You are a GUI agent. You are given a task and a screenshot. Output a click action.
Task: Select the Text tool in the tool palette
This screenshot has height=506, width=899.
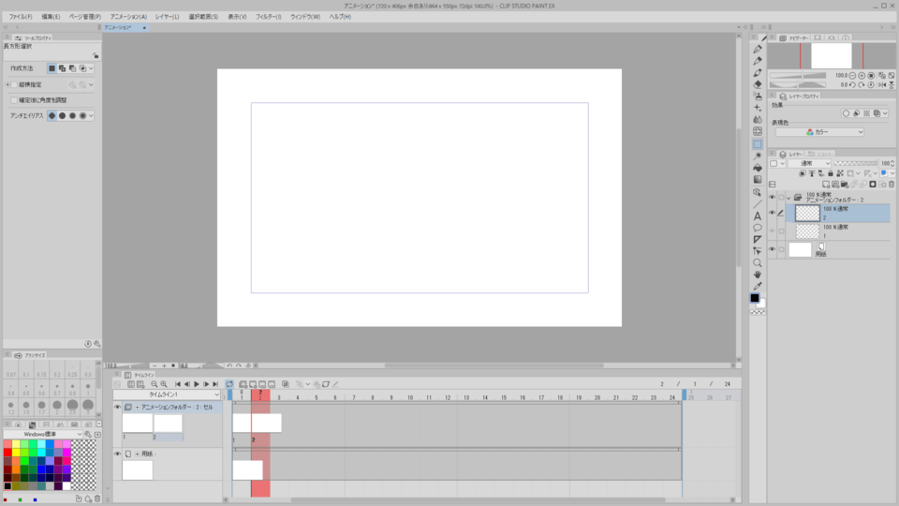tap(758, 216)
